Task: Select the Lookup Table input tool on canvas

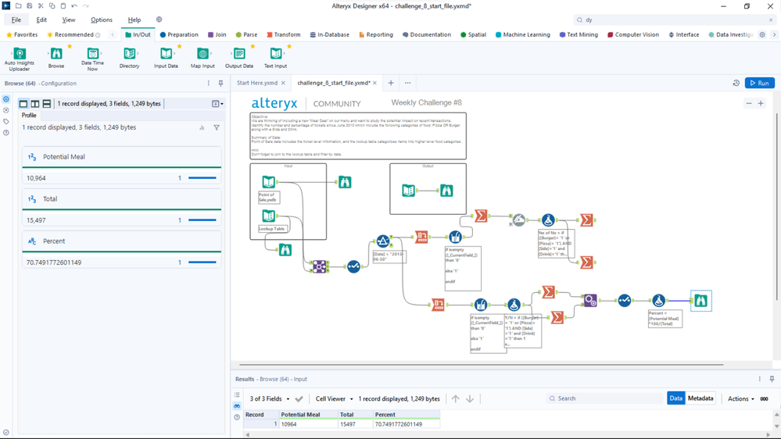Action: click(x=268, y=216)
